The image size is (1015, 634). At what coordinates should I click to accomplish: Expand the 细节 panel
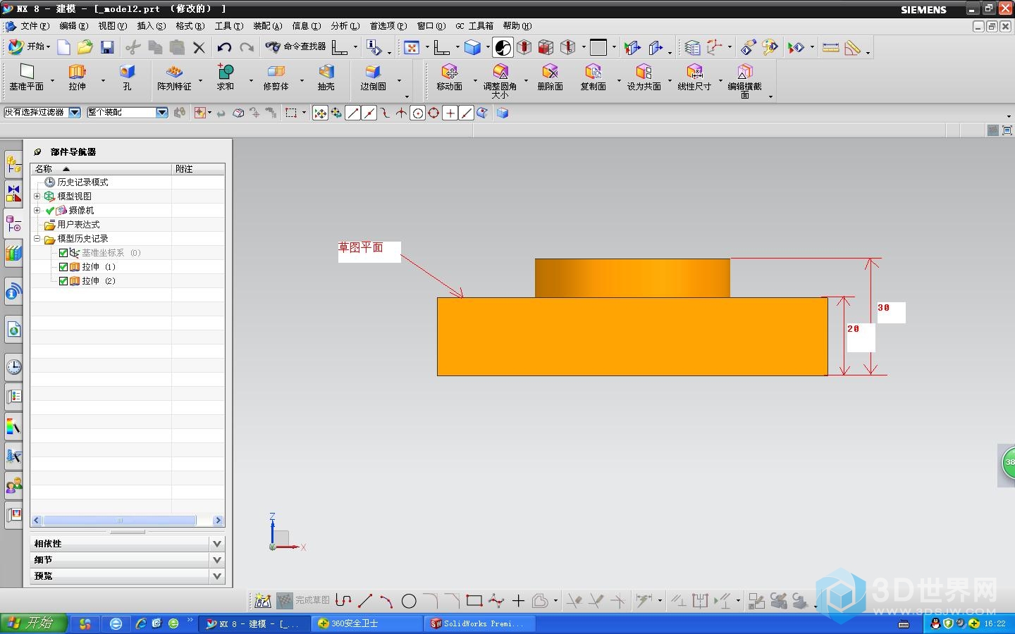217,560
